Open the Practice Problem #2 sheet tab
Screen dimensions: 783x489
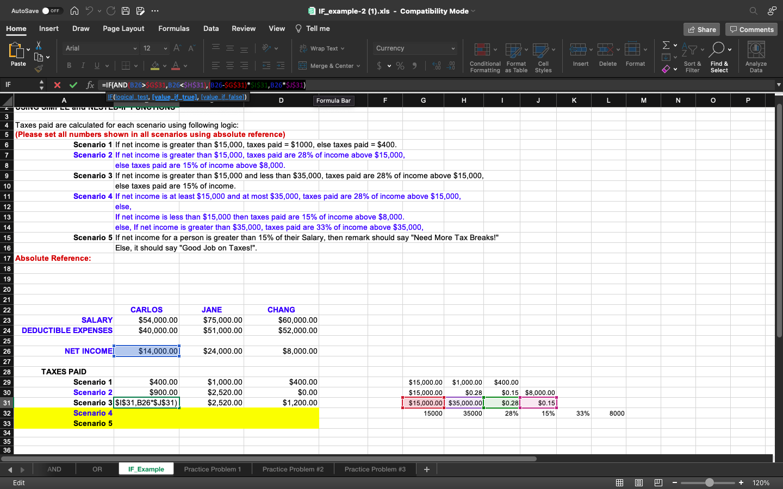(293, 469)
